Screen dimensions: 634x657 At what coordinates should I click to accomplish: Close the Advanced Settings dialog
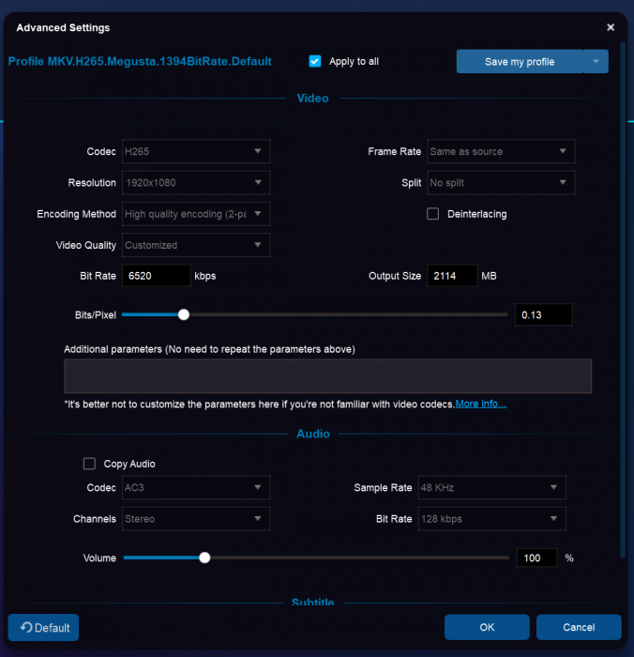pyautogui.click(x=611, y=27)
